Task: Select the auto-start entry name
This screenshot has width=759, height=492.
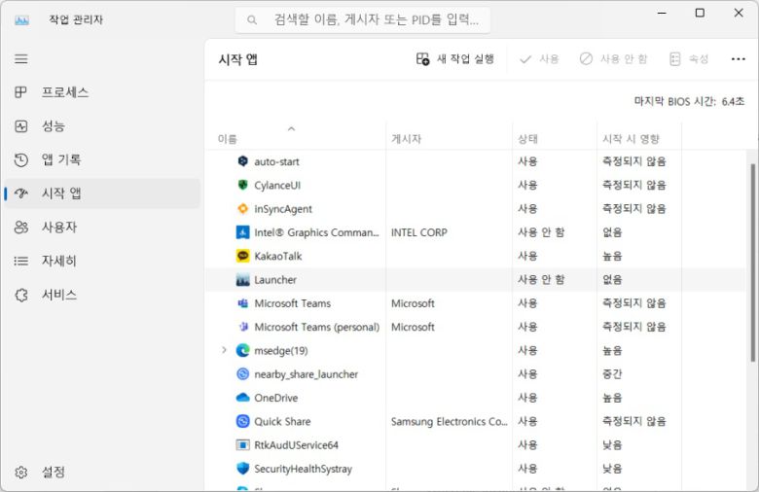Action: click(x=276, y=161)
